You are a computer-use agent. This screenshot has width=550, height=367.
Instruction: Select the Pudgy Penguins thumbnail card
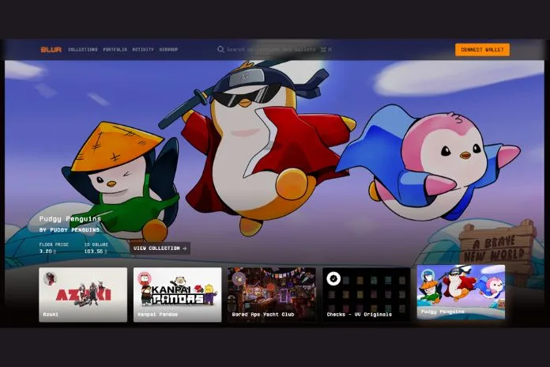click(x=461, y=292)
